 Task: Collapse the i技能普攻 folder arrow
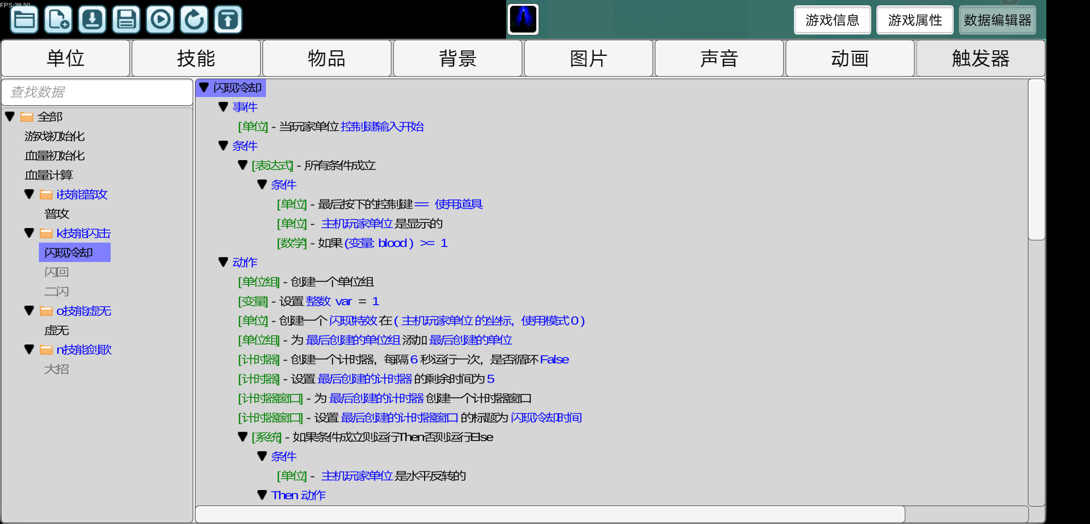click(29, 194)
